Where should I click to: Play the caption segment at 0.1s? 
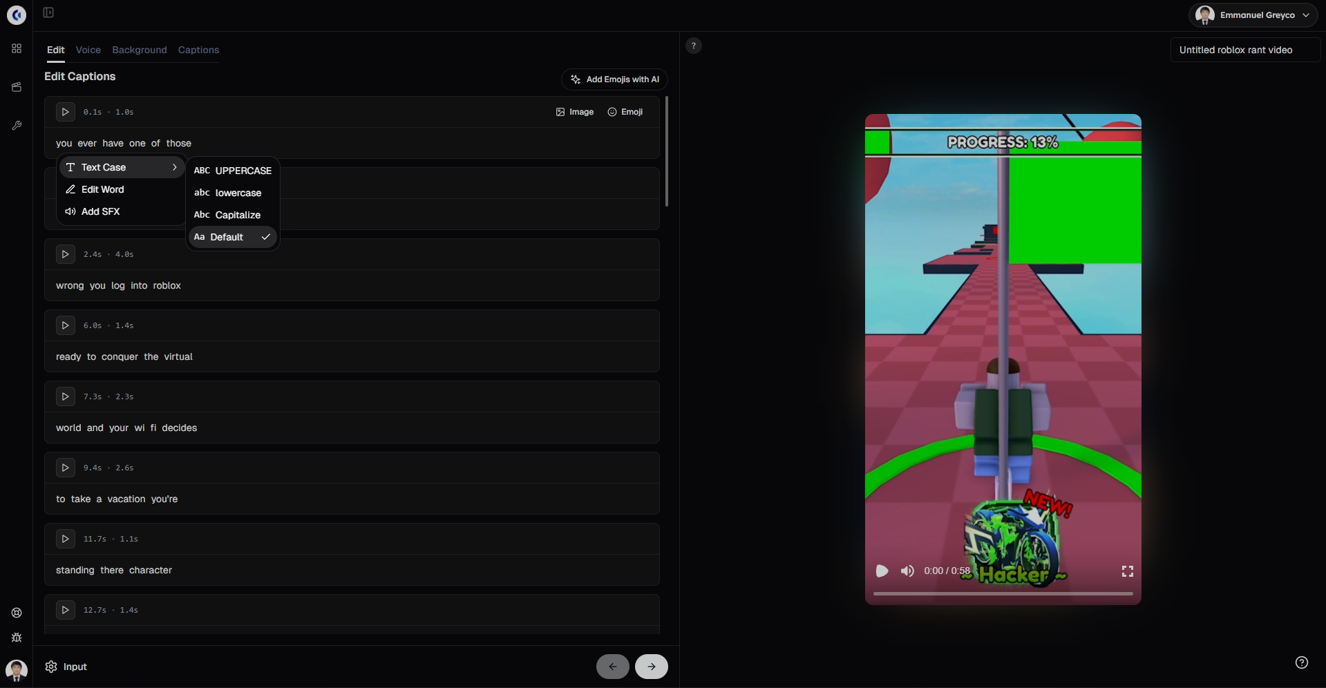coord(66,112)
